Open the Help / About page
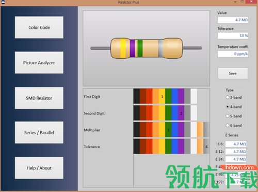This screenshot has height=192, width=258. point(39,168)
